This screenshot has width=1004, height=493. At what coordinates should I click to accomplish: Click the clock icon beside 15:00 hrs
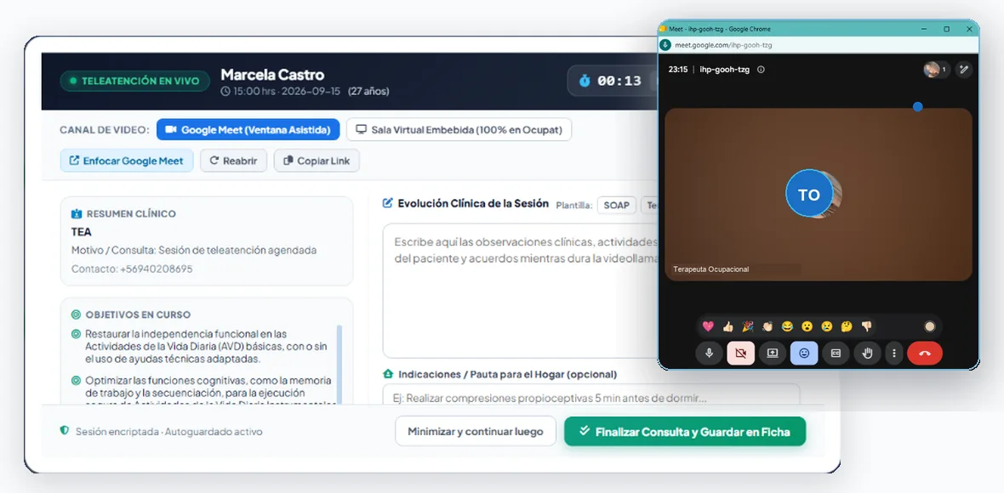coord(225,91)
